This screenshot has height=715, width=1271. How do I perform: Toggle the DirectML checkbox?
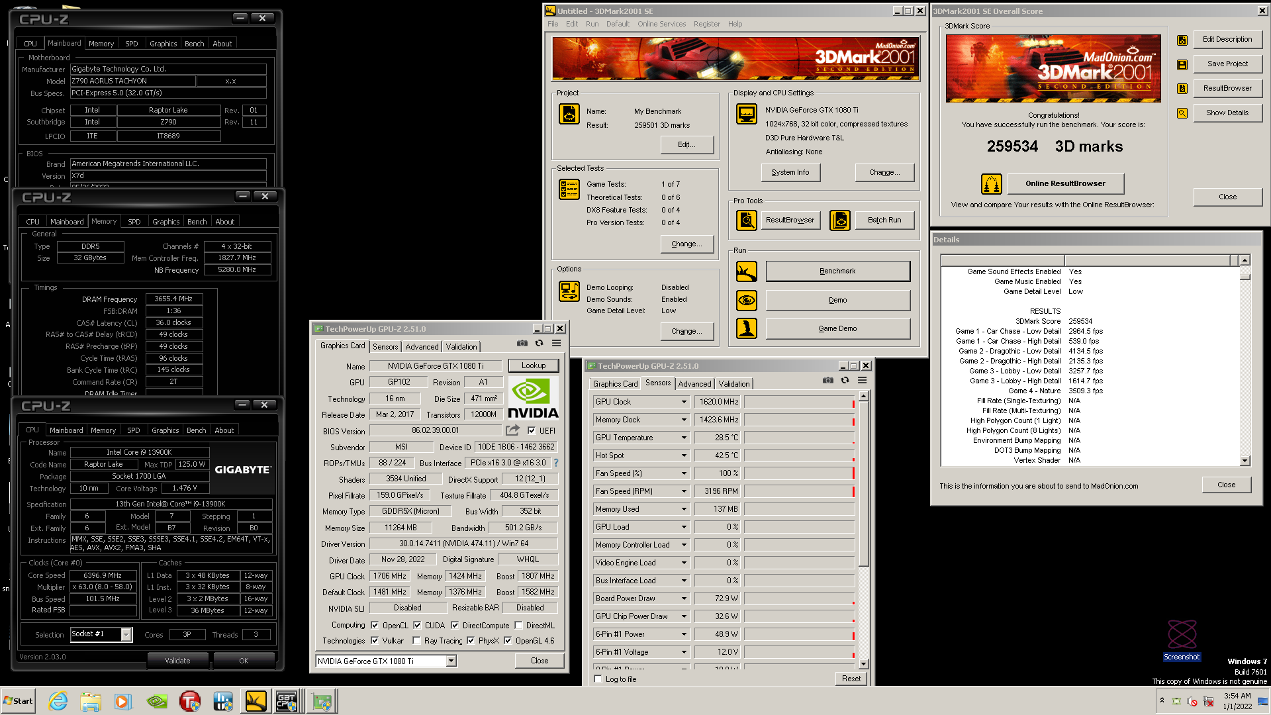coord(519,625)
